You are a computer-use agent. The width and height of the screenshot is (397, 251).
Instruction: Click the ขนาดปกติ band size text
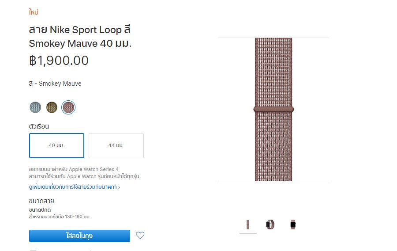pyautogui.click(x=41, y=209)
